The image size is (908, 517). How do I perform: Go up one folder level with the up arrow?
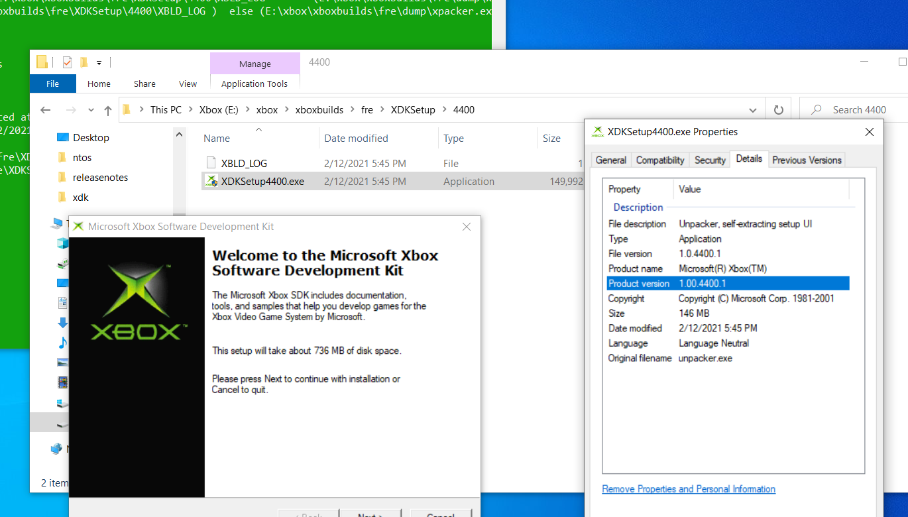108,110
